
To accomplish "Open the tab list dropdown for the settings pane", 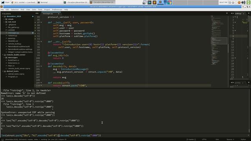I will [x=249, y=13].
